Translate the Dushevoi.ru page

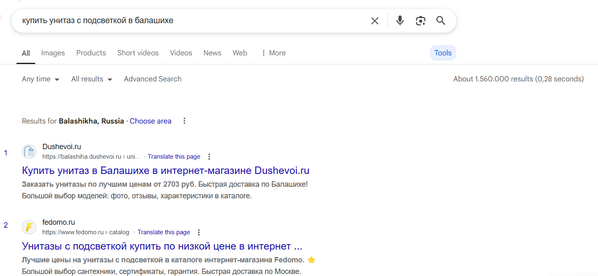[174, 157]
